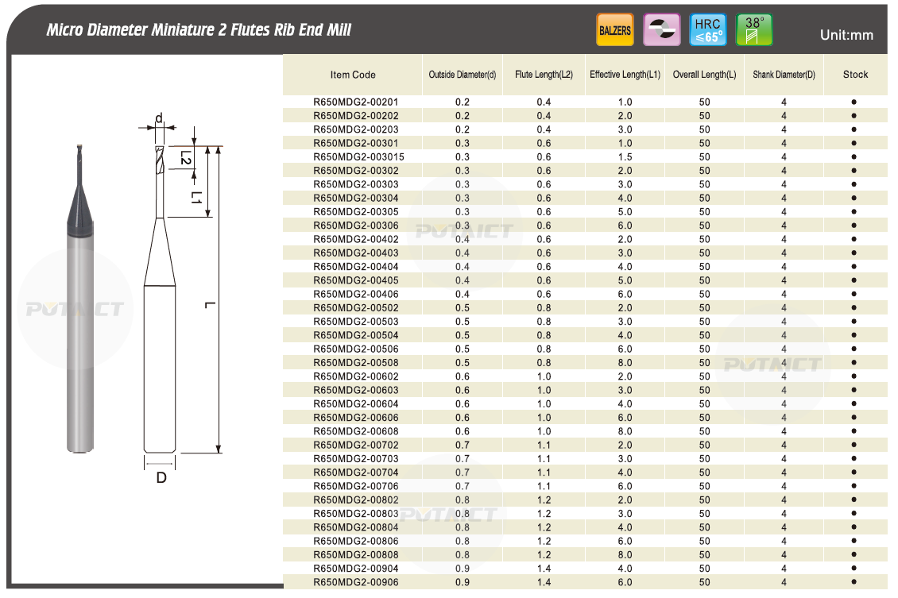This screenshot has width=898, height=598.
Task: Select item code R650MDG2-003015
Action: click(x=358, y=156)
